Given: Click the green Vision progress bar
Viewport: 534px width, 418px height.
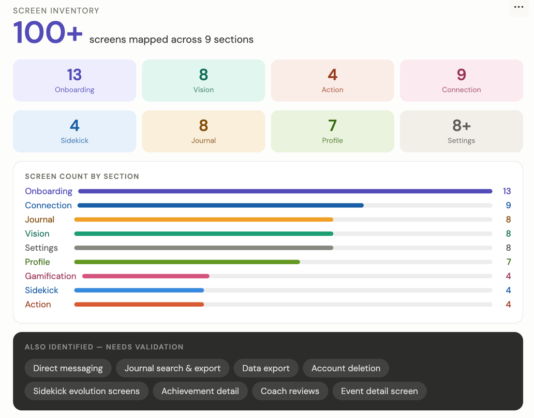Looking at the screenshot, I should (204, 234).
